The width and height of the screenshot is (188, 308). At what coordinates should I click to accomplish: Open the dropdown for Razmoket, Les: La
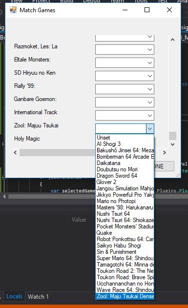[x=125, y=50]
